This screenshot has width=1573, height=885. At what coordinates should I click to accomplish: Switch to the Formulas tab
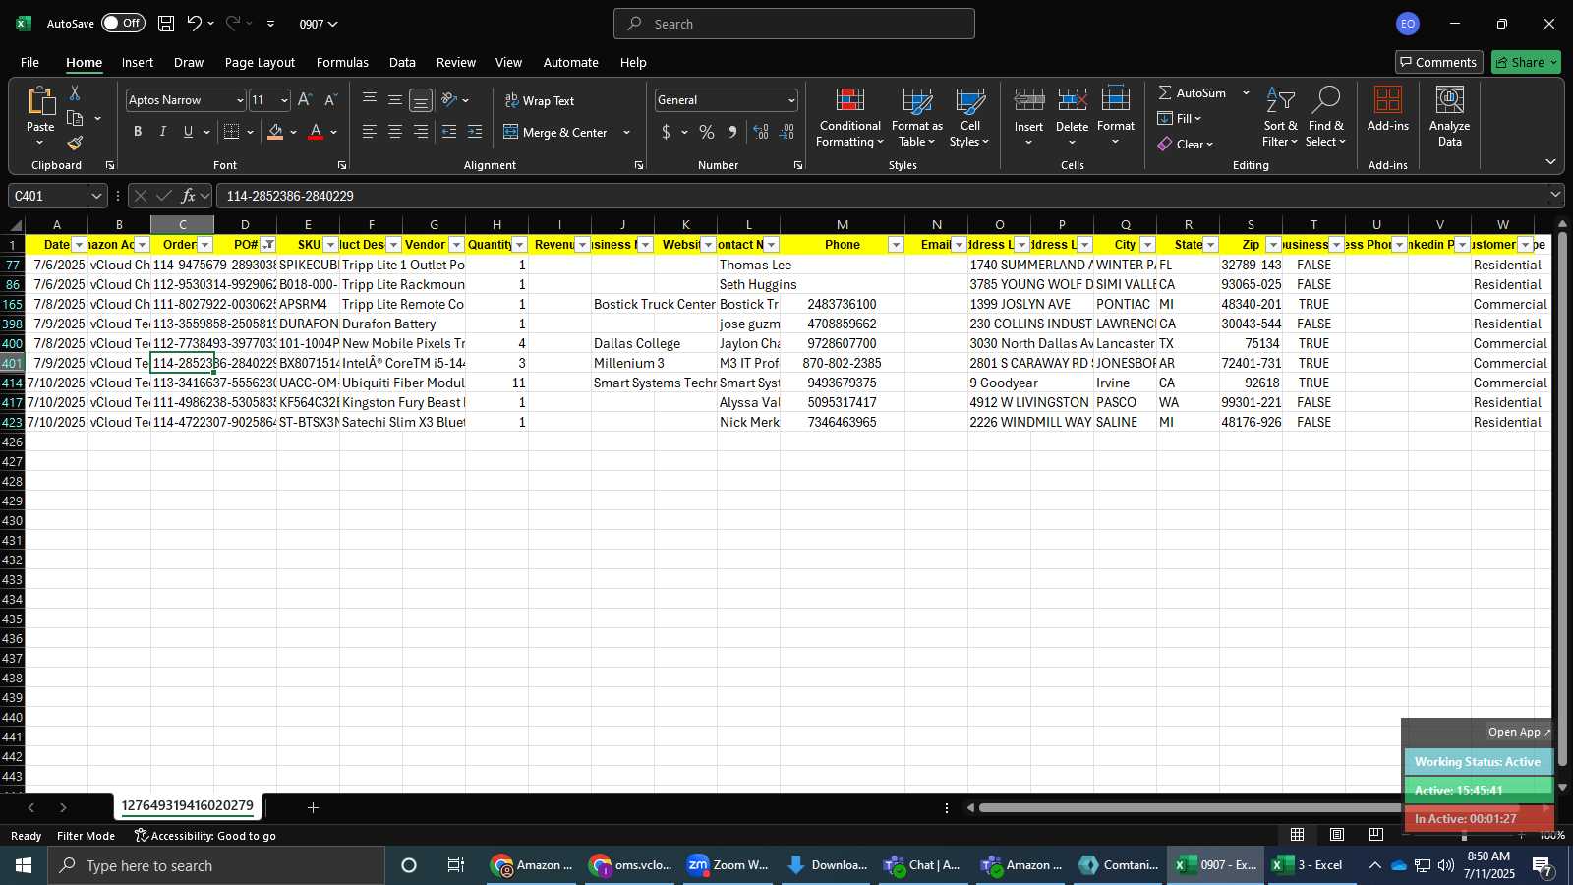[x=342, y=62]
